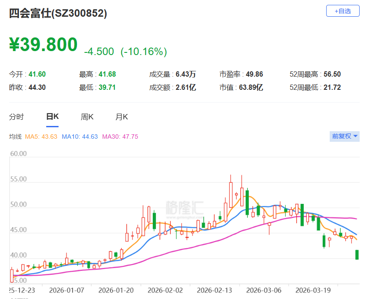Click the magenta MA30 47.75 indicator label
The height and width of the screenshot is (299, 379).
[x=120, y=137]
